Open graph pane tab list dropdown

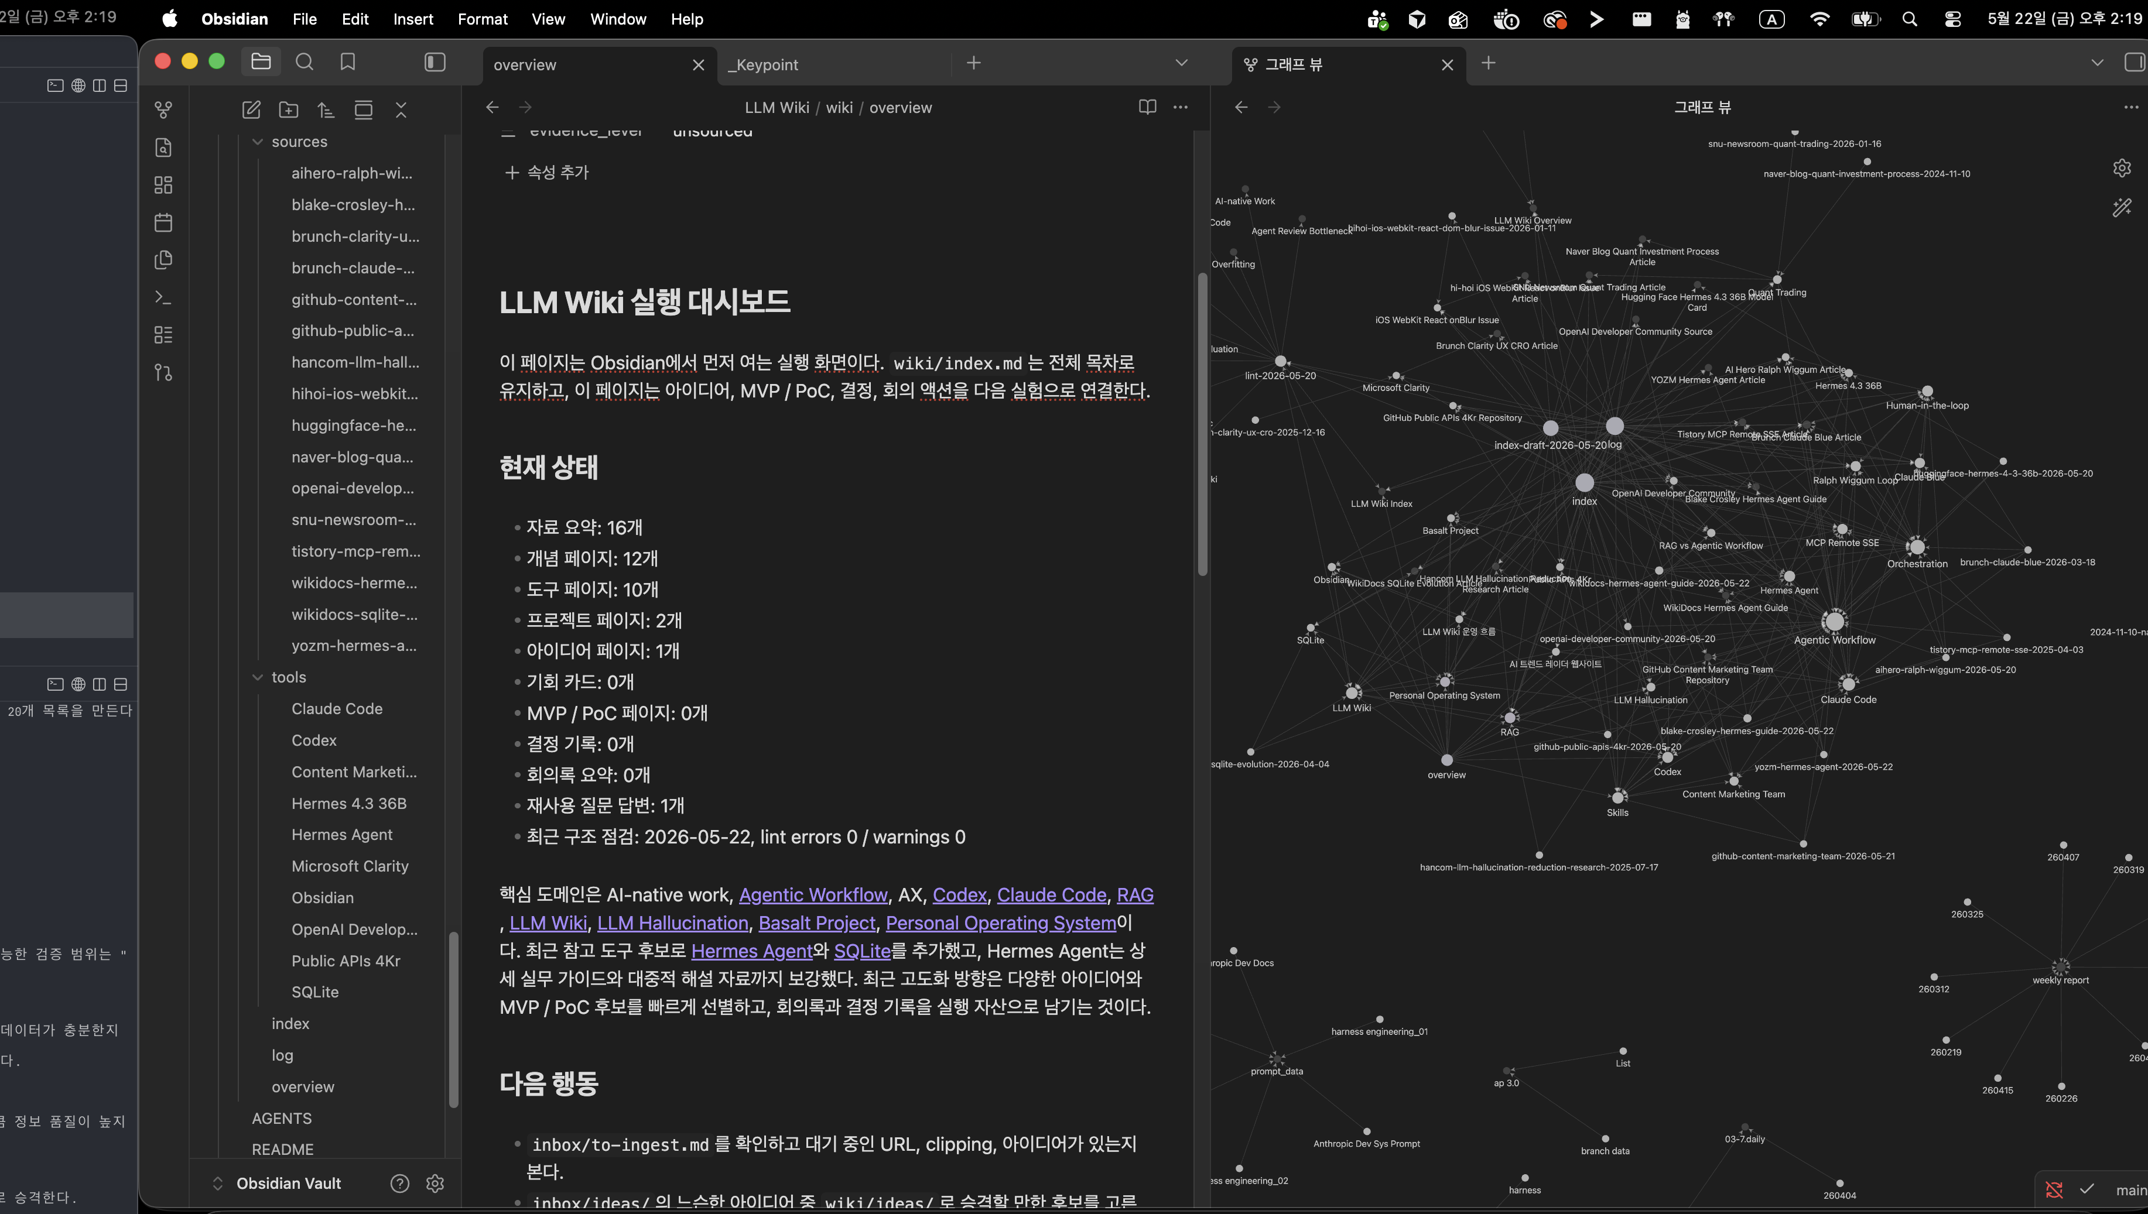tap(2097, 63)
